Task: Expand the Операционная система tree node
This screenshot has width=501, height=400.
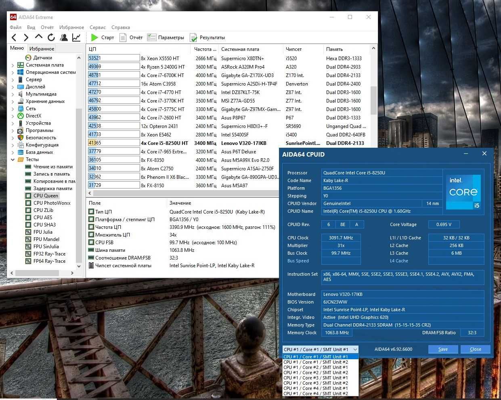Action: [x=13, y=72]
